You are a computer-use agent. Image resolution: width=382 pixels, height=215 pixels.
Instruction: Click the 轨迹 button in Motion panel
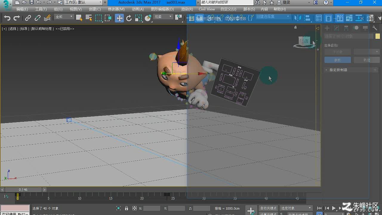[x=366, y=60]
